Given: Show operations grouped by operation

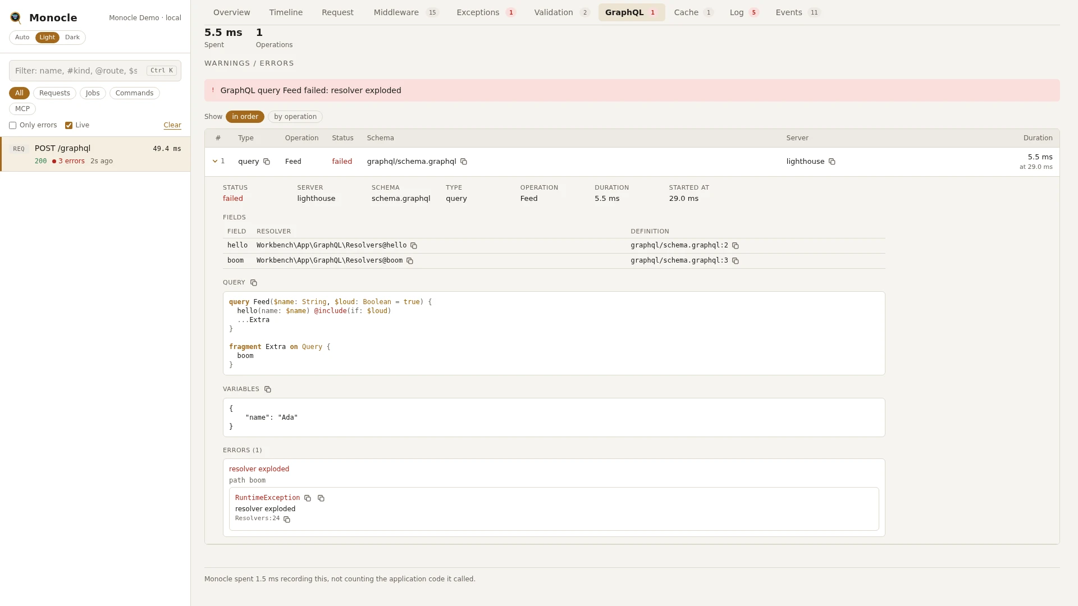Looking at the screenshot, I should [295, 117].
